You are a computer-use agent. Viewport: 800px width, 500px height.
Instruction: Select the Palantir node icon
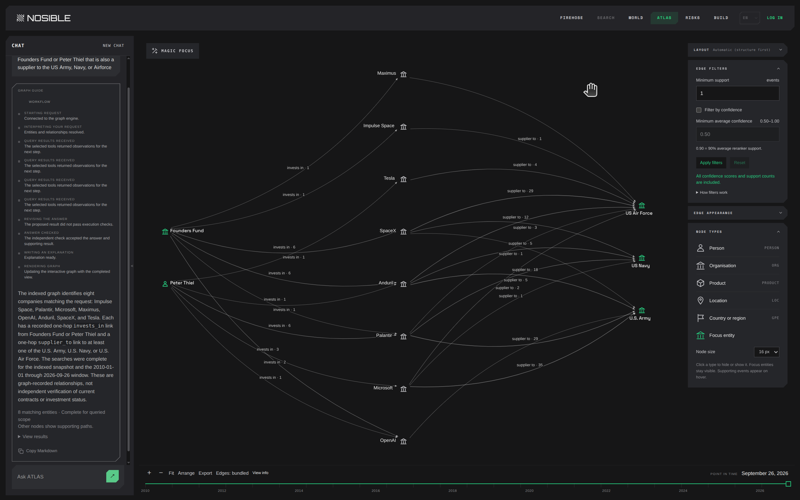[x=403, y=336]
